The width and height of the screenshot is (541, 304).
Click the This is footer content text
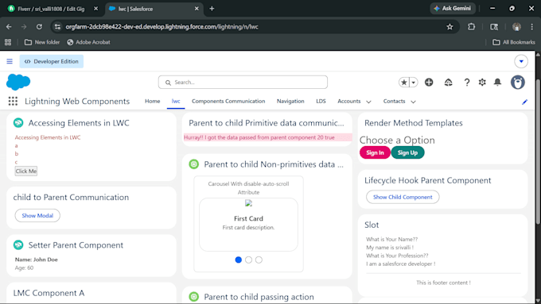(443, 283)
